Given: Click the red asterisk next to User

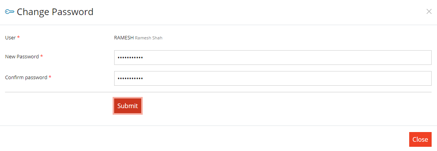Looking at the screenshot, I should coord(19,37).
